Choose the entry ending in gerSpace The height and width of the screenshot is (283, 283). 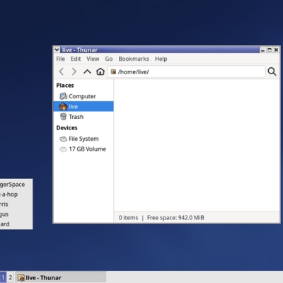12,185
